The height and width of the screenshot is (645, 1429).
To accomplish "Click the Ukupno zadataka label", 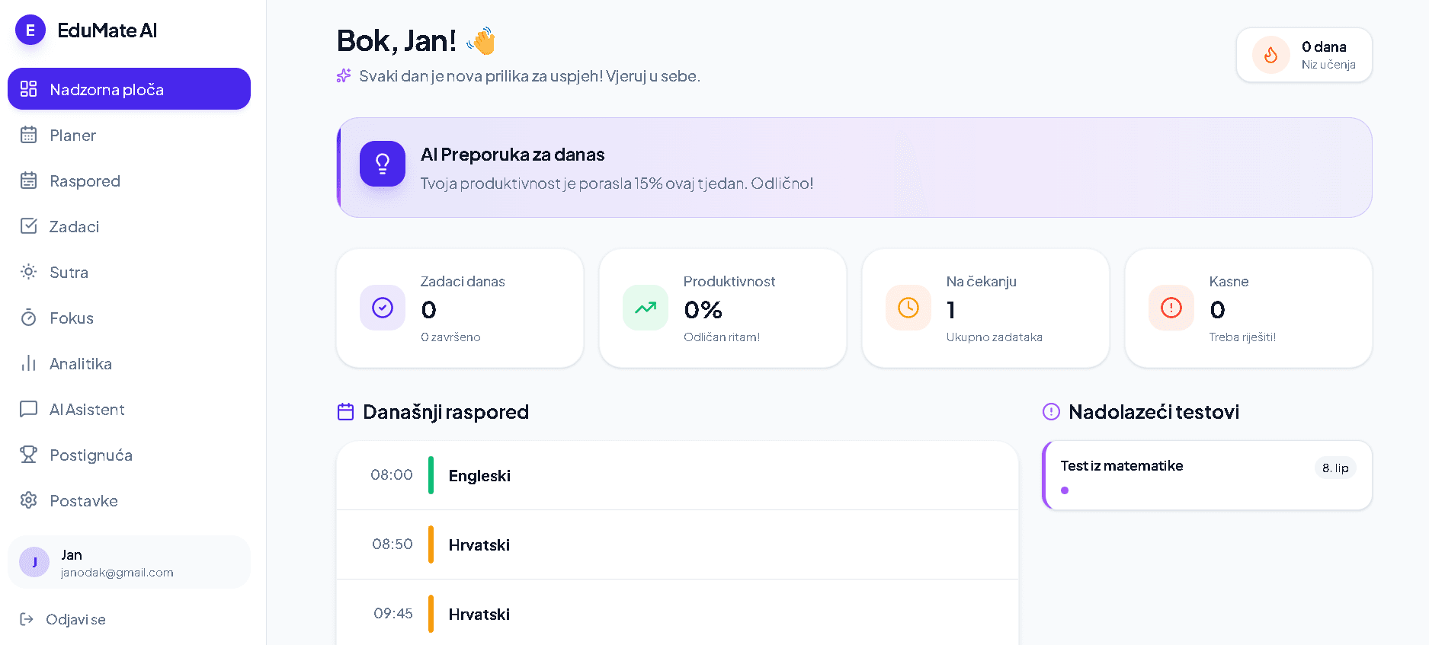I will pos(995,337).
